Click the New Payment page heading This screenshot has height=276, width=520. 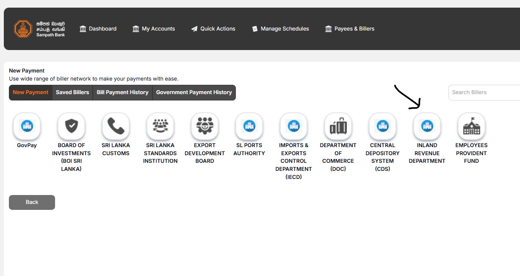(x=27, y=71)
